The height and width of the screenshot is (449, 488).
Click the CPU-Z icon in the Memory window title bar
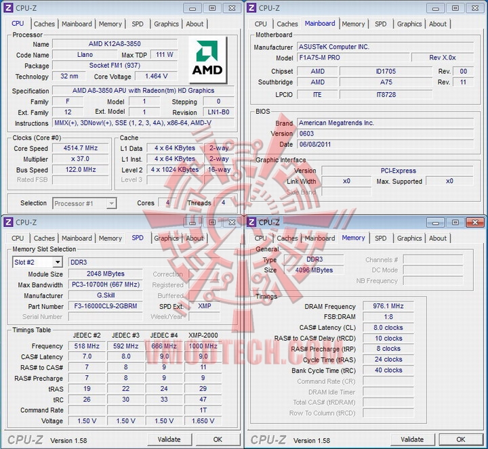point(251,222)
